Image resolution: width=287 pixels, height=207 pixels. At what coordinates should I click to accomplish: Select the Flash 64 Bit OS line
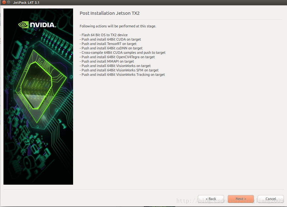click(104, 35)
